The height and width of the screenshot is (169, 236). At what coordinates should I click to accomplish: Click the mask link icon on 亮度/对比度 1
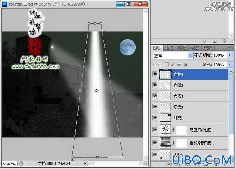(173, 130)
